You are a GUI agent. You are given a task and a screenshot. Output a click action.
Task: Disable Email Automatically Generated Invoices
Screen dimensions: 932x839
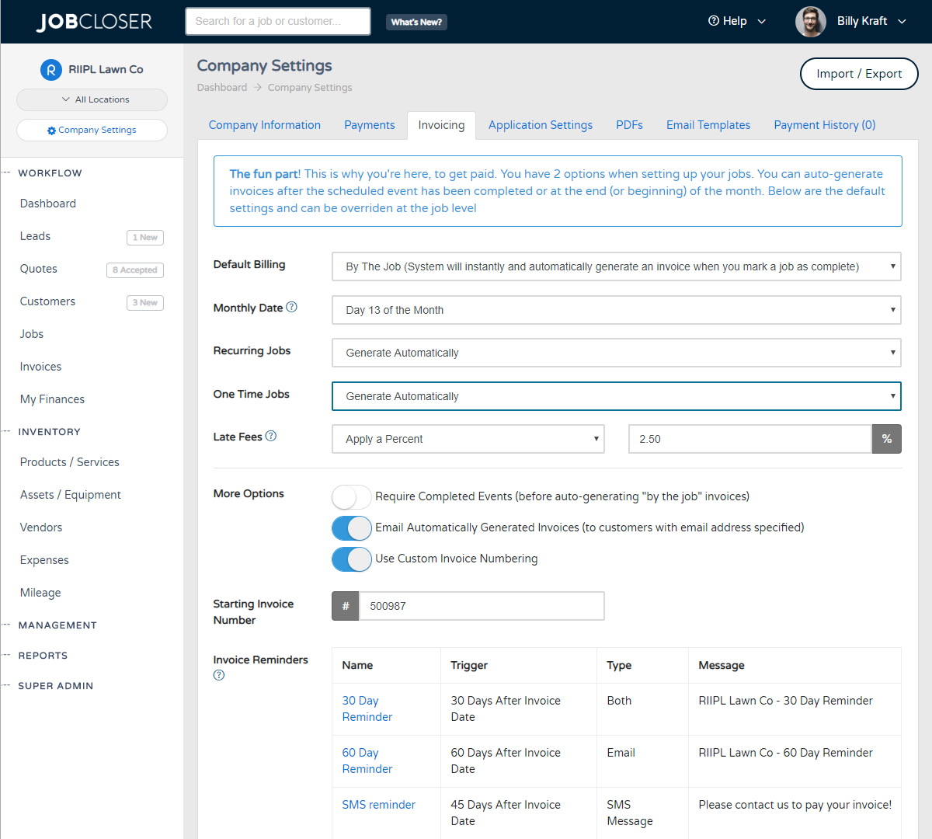[x=351, y=528]
